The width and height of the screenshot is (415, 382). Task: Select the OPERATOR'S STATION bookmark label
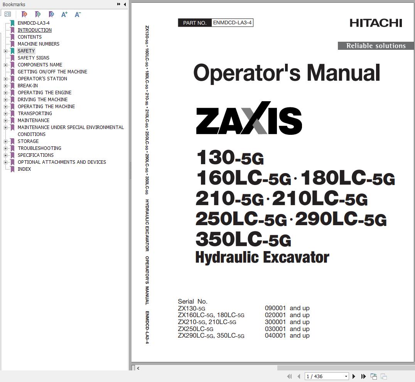click(x=42, y=79)
